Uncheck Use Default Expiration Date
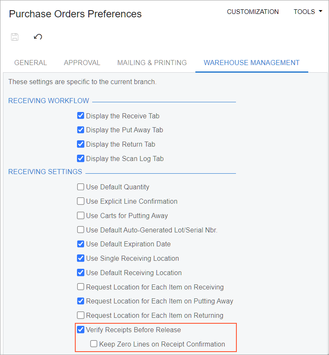329x355 pixels. (x=81, y=244)
